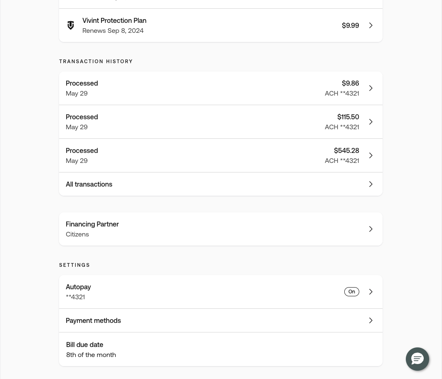Expand the $545.28 transaction chevron

(370, 155)
